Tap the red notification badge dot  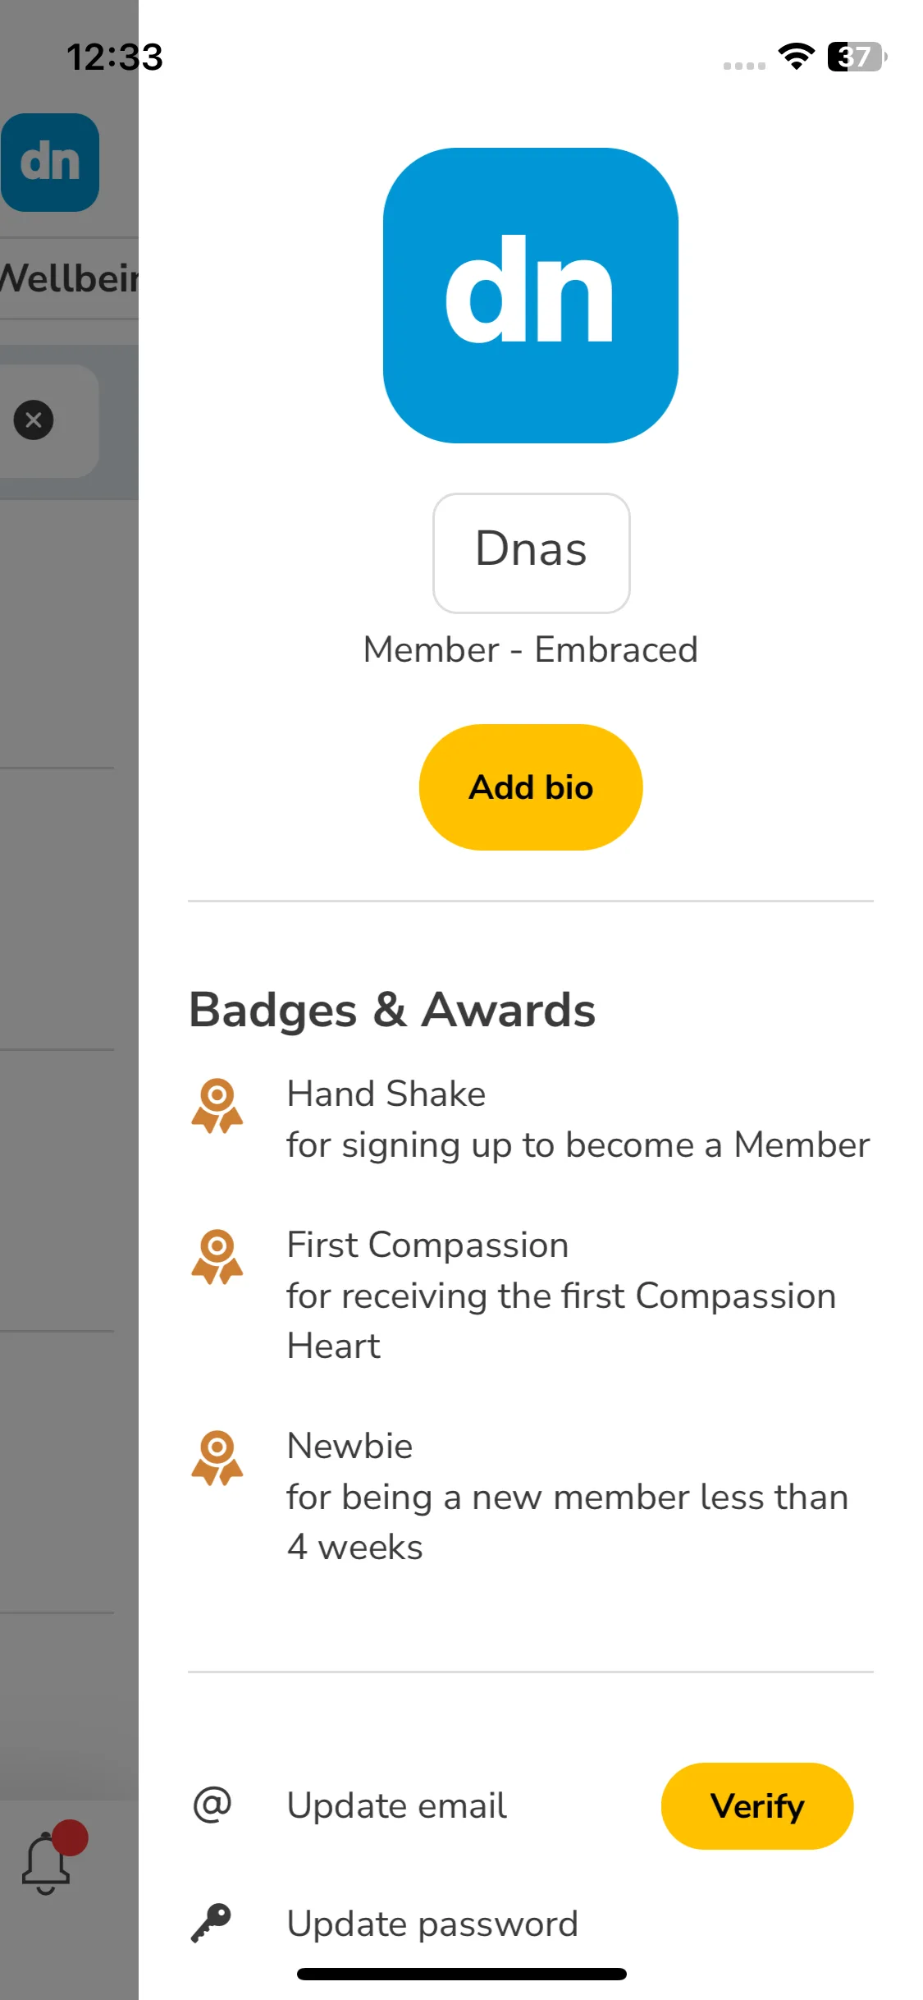point(70,1837)
